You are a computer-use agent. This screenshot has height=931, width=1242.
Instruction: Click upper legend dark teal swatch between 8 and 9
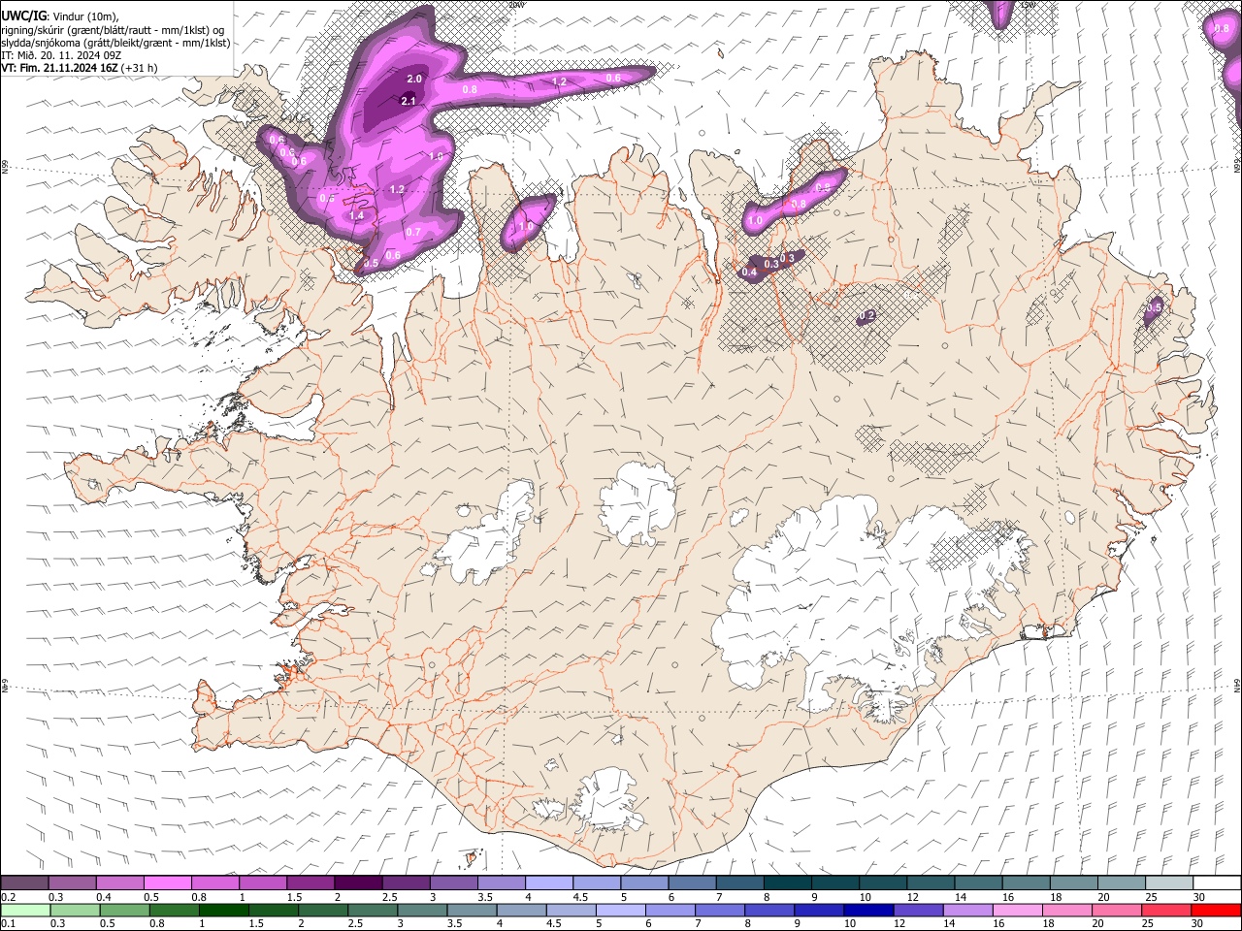[x=787, y=883]
